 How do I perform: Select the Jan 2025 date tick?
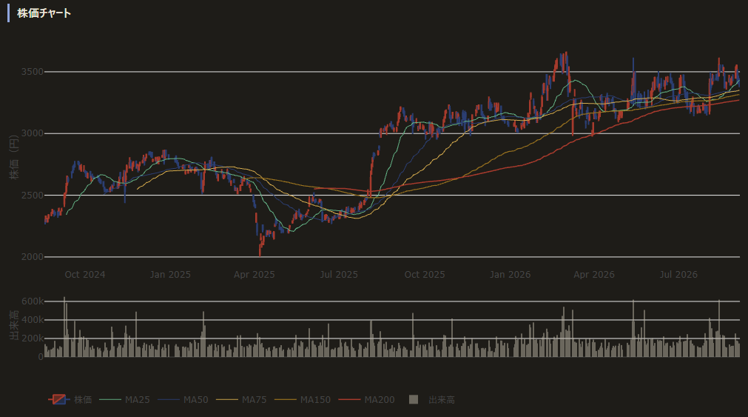point(170,275)
